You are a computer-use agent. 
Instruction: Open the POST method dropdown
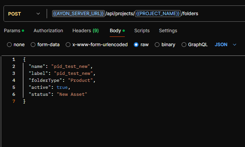pos(24,14)
